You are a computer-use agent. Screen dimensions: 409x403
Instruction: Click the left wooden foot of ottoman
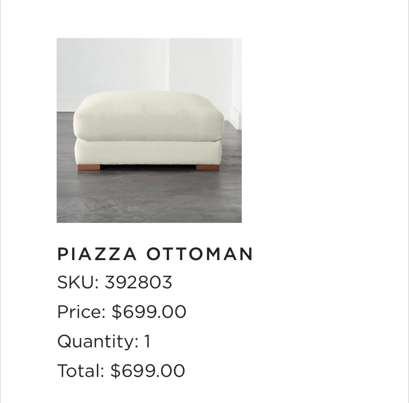coord(89,167)
